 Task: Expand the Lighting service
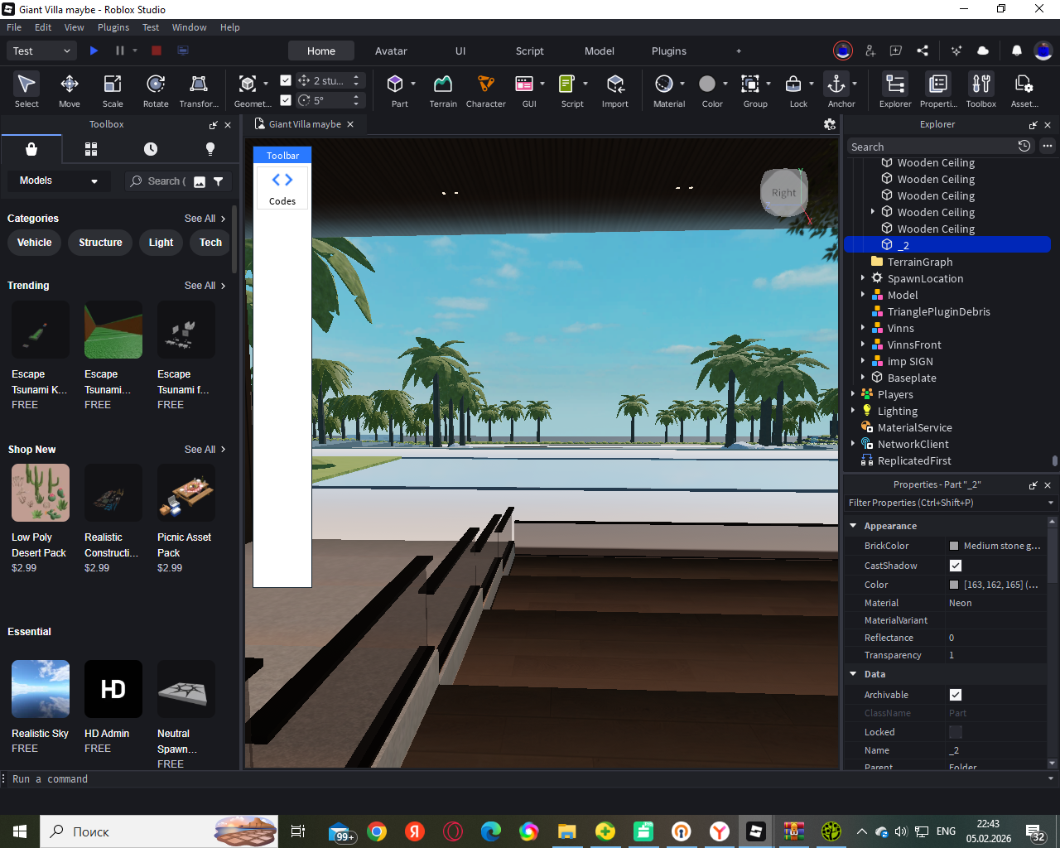click(853, 411)
